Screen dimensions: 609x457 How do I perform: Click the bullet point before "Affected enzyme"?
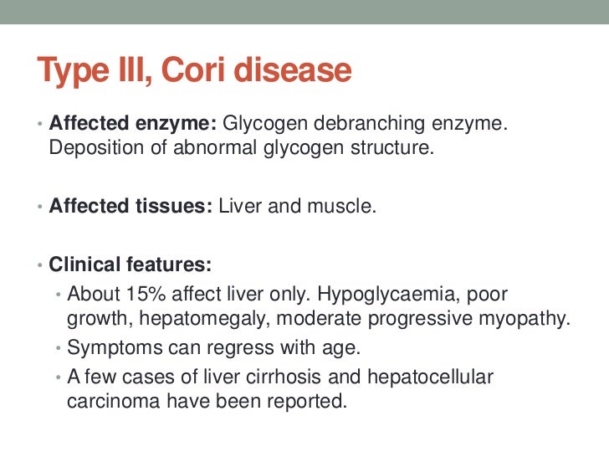click(39, 124)
